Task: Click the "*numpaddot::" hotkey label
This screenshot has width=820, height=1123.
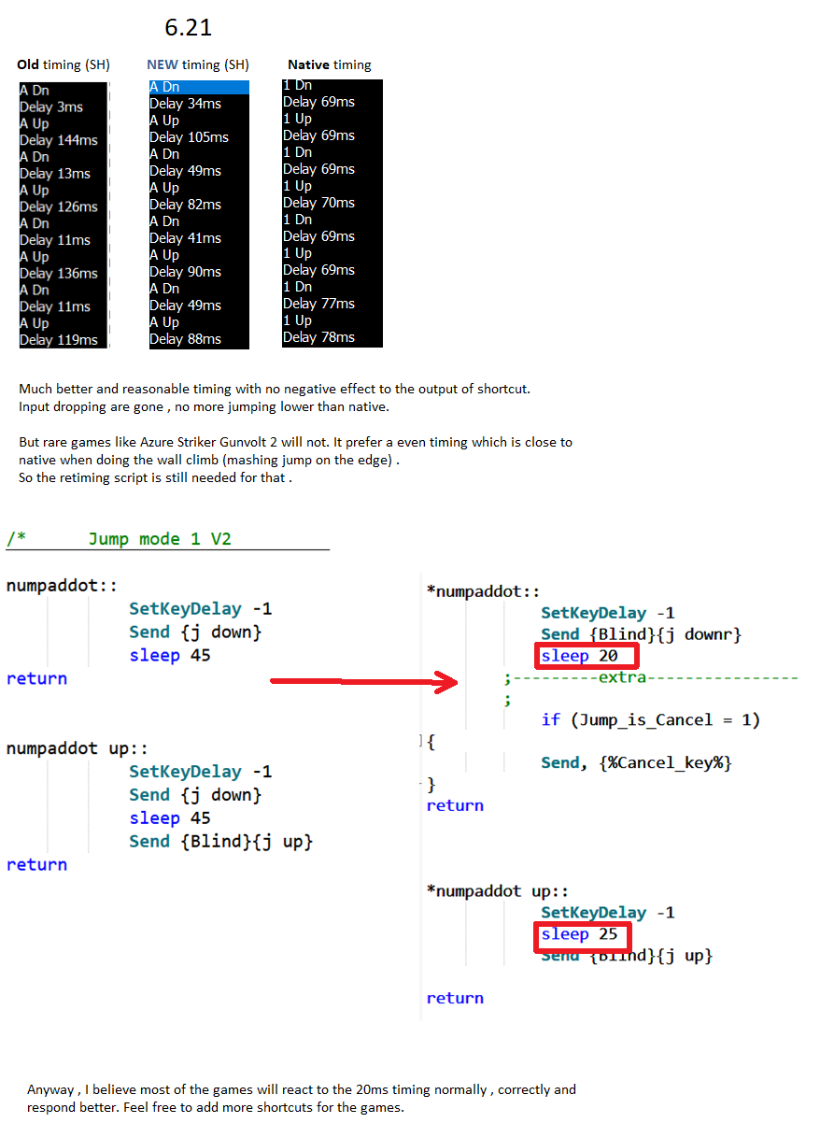Action: point(483,591)
